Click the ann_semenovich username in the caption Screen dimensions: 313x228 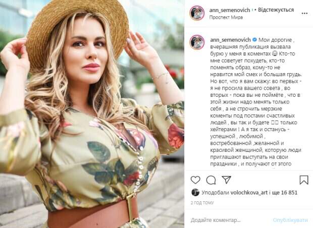pyautogui.click(x=230, y=40)
